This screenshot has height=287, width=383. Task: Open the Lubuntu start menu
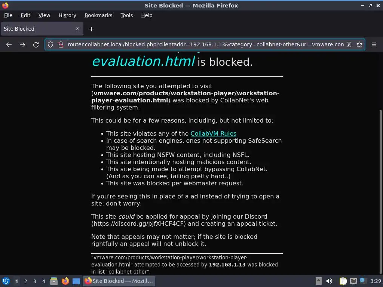(6, 281)
